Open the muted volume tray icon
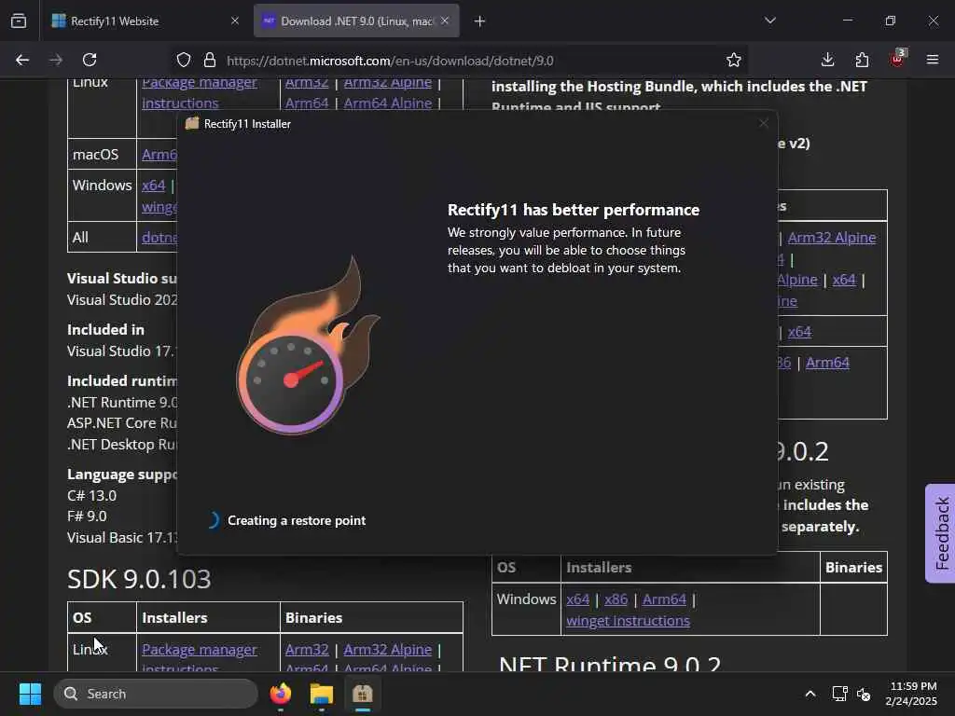 pos(864,694)
